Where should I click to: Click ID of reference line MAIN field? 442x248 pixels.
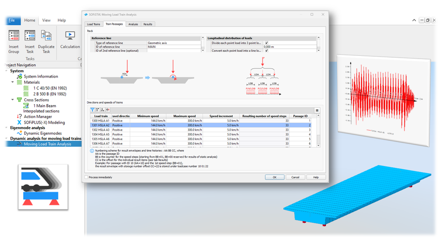coord(174,47)
